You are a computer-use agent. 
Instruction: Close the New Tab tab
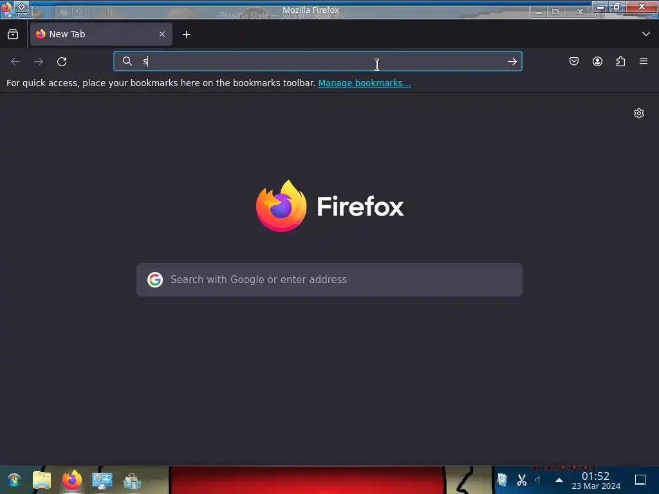point(162,34)
